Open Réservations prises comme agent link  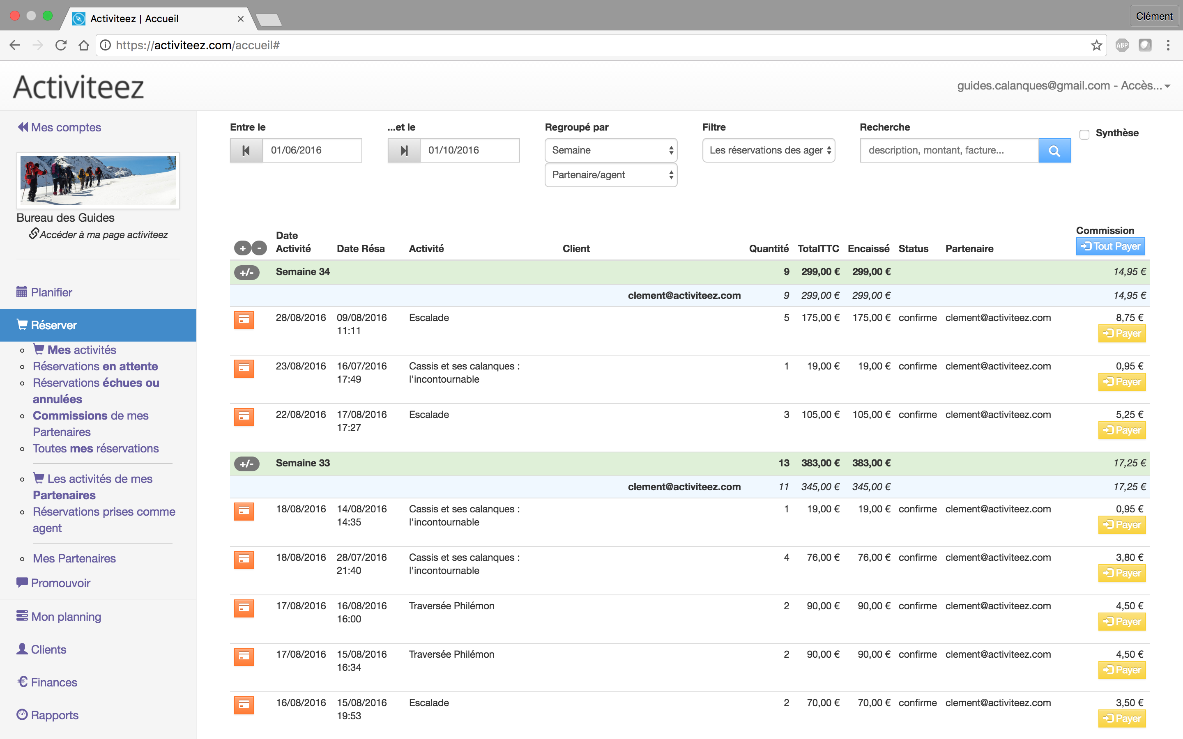[x=104, y=520]
